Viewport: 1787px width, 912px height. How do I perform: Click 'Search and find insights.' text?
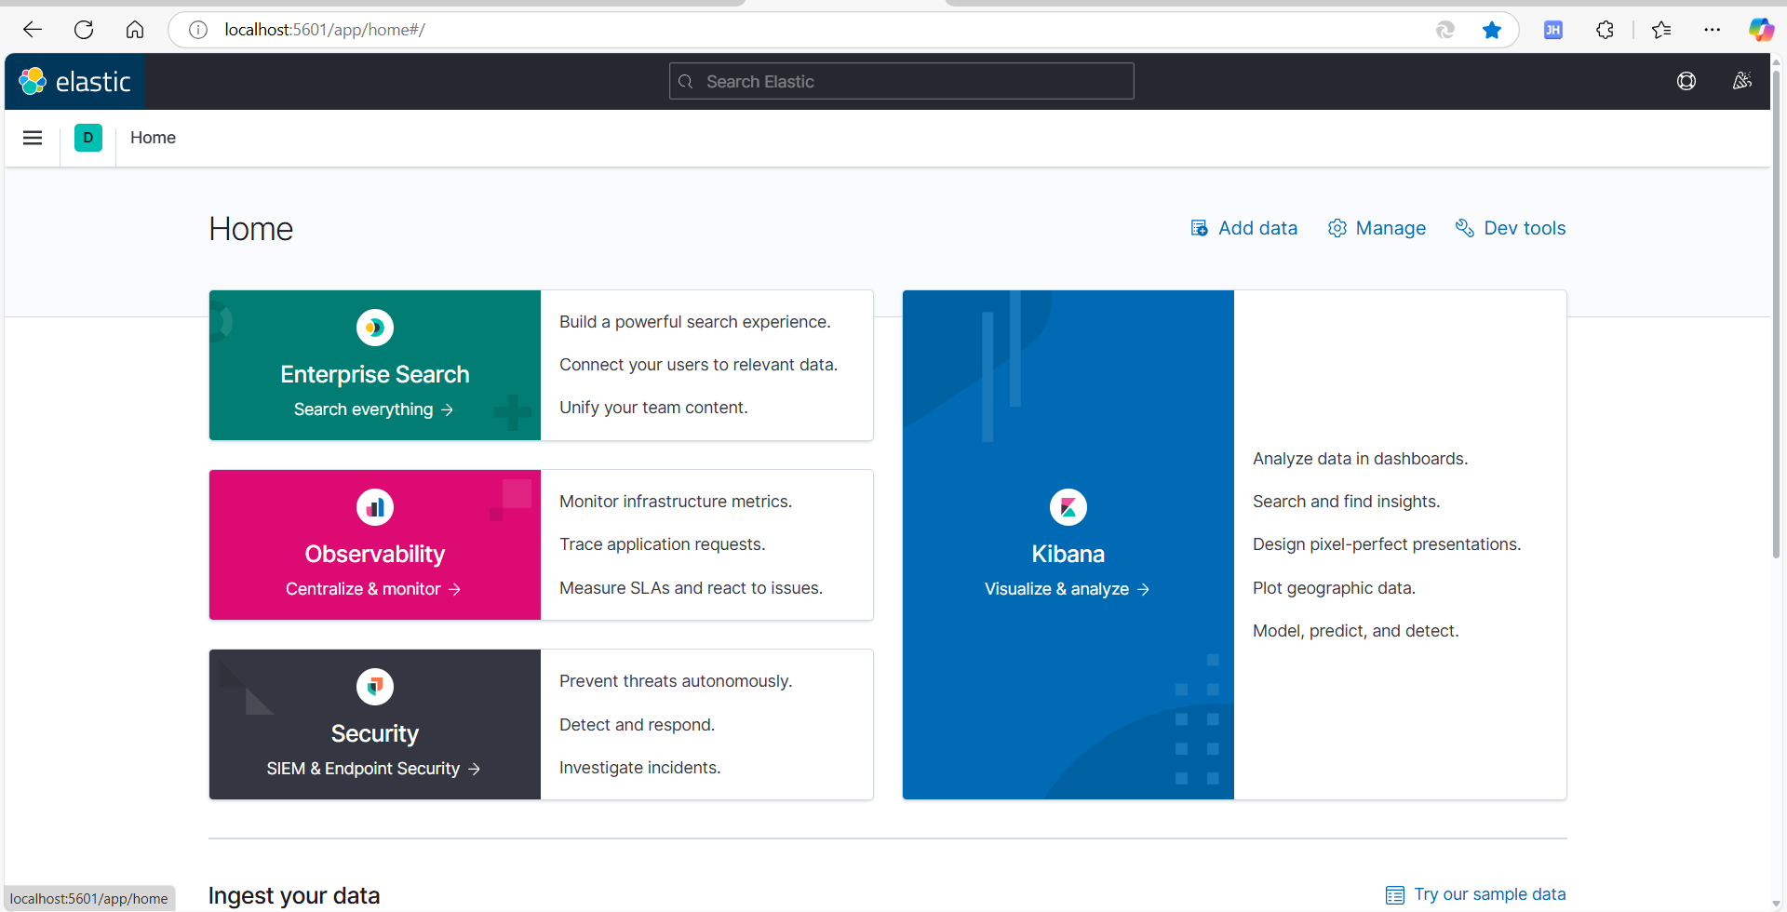coord(1347,502)
